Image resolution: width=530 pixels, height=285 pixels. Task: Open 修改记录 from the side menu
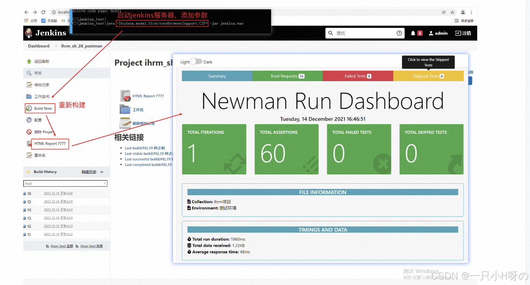click(x=41, y=85)
